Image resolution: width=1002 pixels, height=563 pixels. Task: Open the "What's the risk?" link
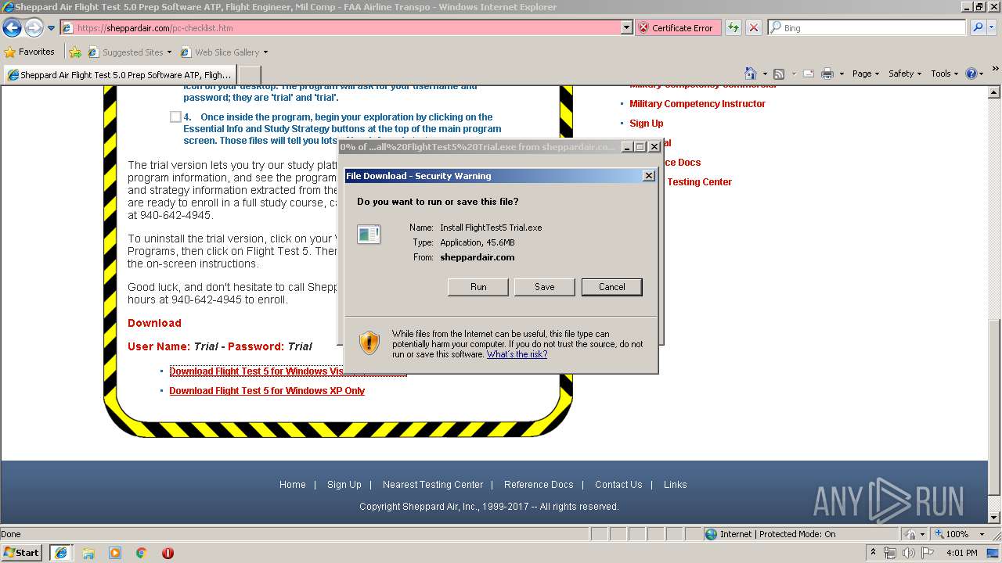517,354
